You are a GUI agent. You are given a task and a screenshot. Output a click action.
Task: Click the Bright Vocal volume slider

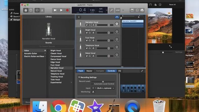click(105, 33)
